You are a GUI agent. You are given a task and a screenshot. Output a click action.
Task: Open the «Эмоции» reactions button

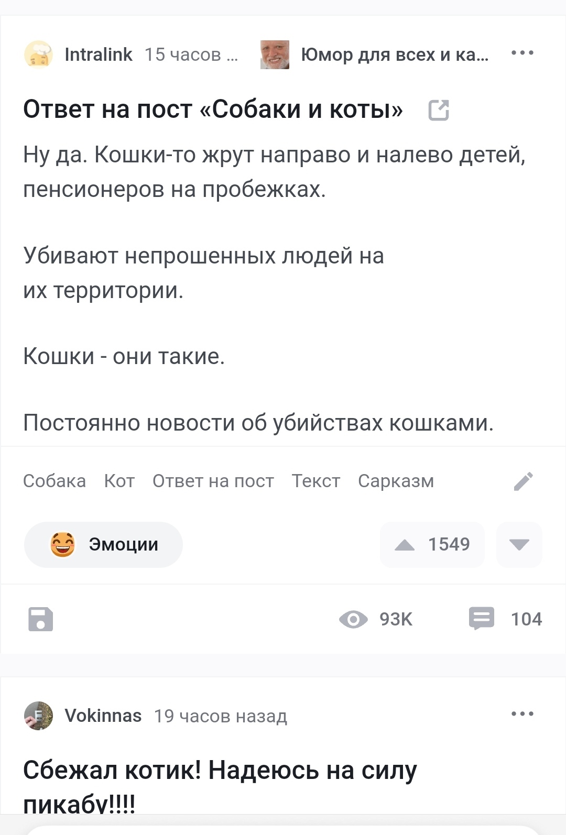[103, 544]
